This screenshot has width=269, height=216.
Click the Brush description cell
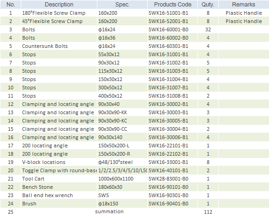(x=59, y=204)
